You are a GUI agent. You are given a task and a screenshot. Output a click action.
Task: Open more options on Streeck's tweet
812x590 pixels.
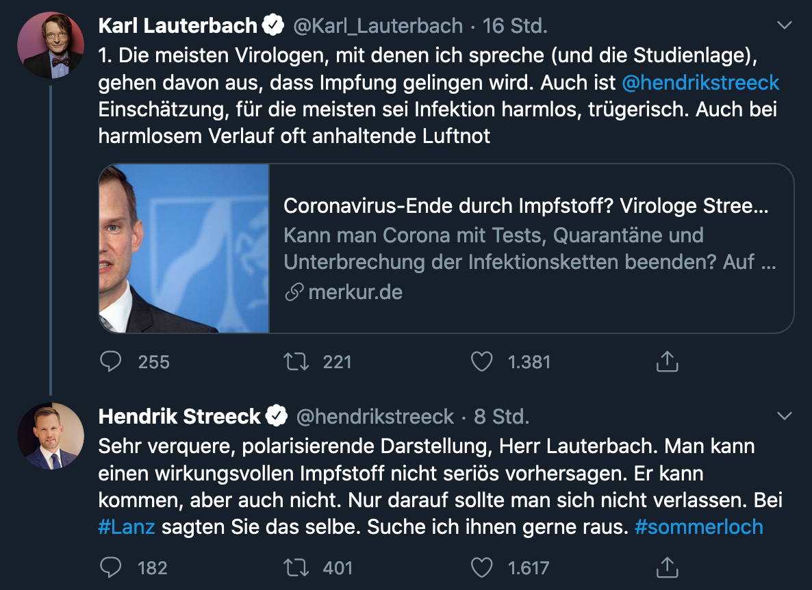click(x=785, y=416)
